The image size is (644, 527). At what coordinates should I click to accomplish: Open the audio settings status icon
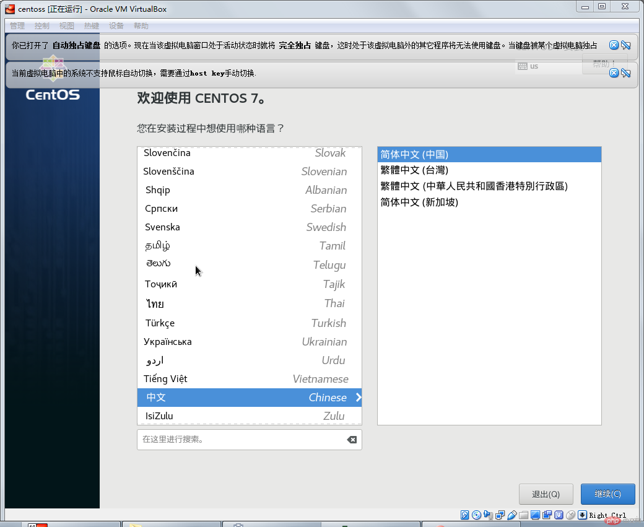click(489, 515)
